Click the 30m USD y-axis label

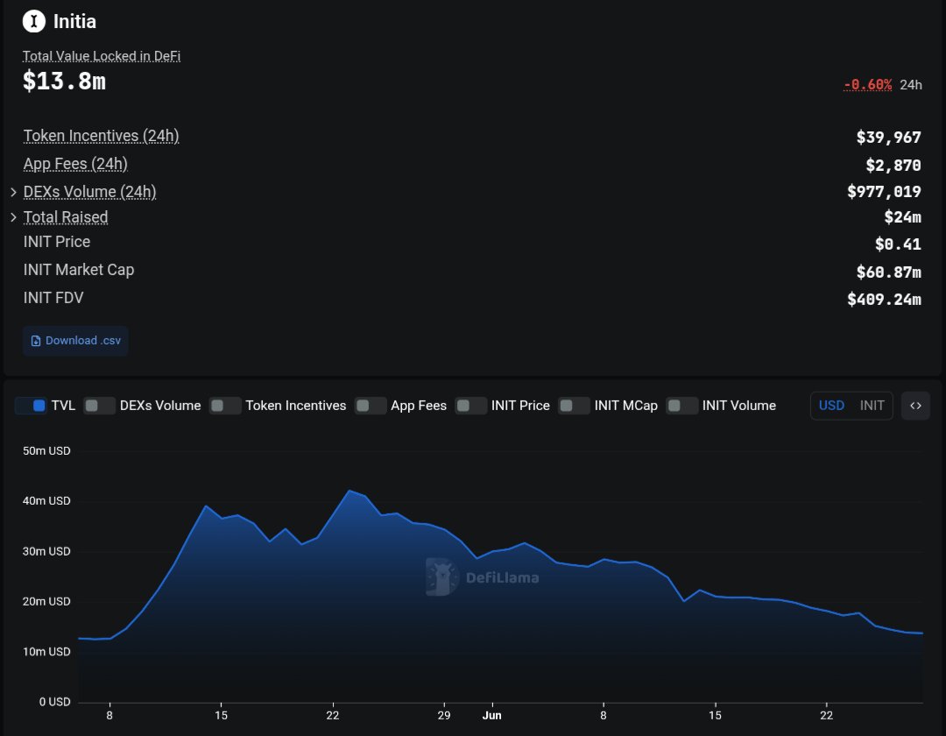(46, 551)
